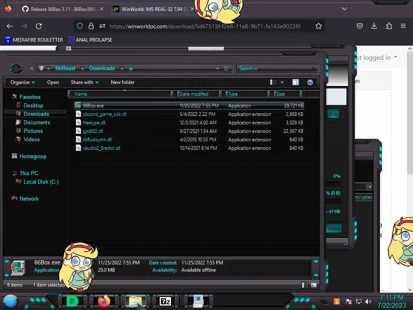The height and width of the screenshot is (310, 413).
Task: Toggle the preview pane icon
Action: pos(296,82)
